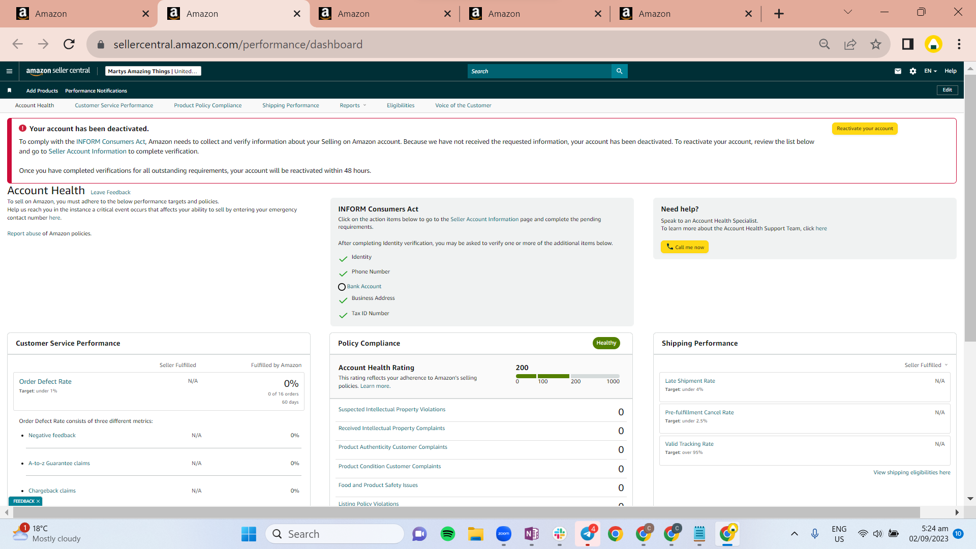Open the Voice of the Customer tab
This screenshot has width=976, height=549.
point(463,105)
